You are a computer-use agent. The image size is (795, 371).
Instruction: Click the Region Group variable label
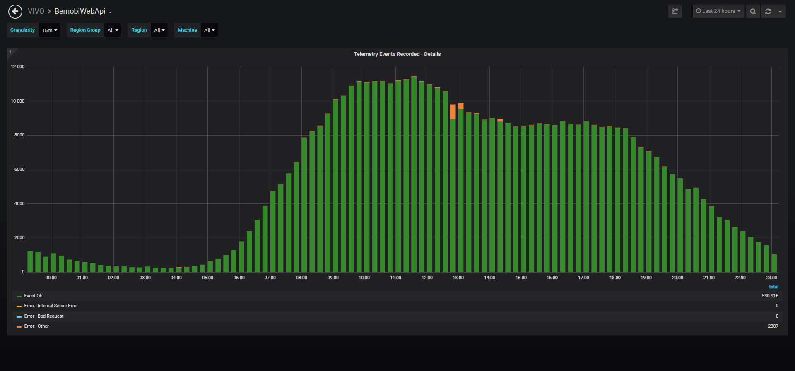click(85, 30)
